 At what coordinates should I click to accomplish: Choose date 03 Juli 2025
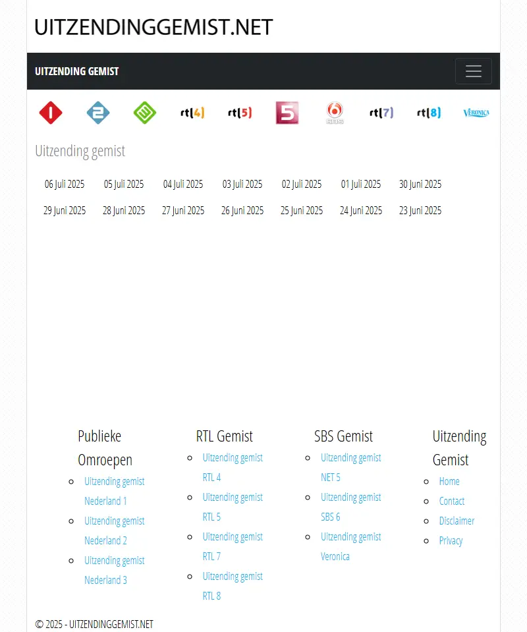242,185
